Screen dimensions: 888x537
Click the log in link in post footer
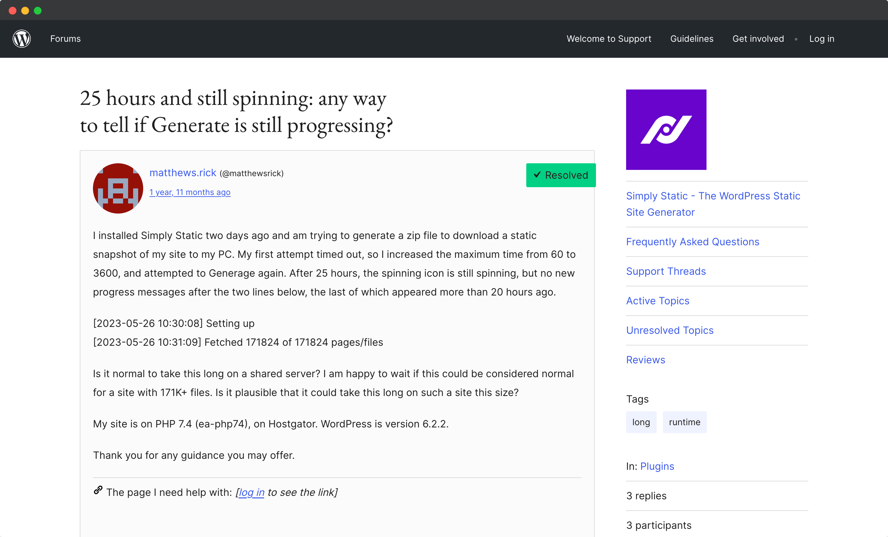pos(251,492)
